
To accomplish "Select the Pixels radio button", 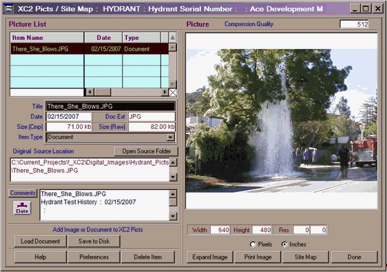I will tap(254, 245).
